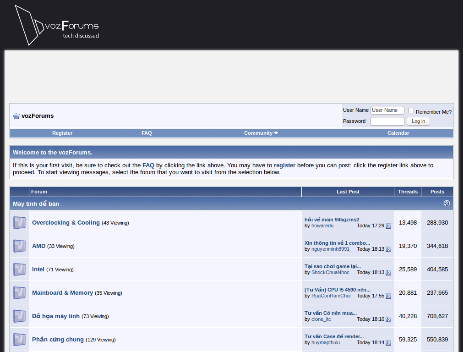Click the Last Post column header

tap(348, 192)
